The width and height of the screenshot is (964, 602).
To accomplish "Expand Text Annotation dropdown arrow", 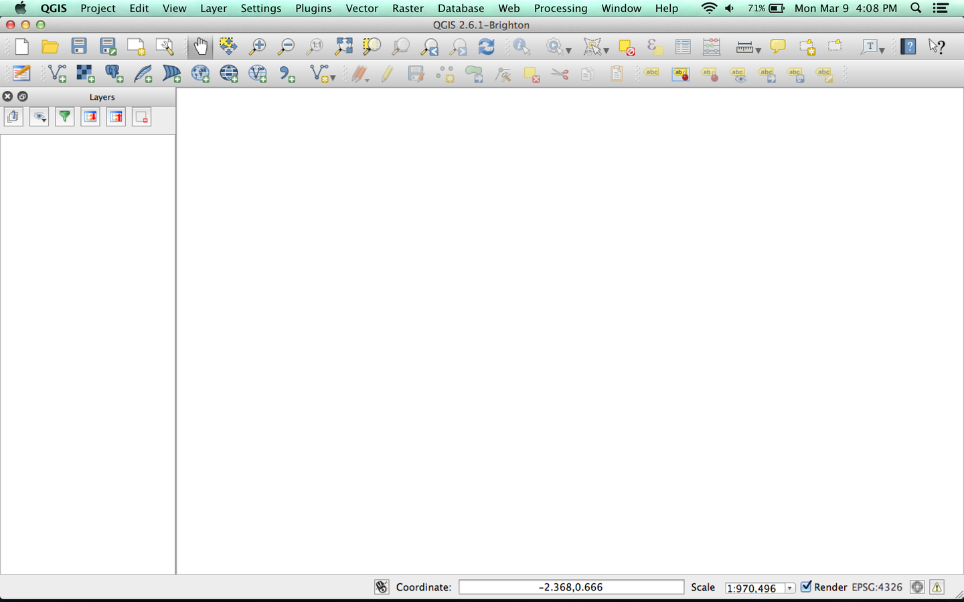I will point(882,51).
